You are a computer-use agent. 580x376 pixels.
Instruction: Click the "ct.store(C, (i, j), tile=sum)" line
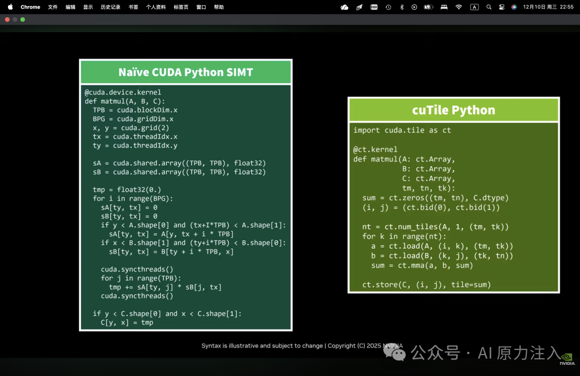426,285
